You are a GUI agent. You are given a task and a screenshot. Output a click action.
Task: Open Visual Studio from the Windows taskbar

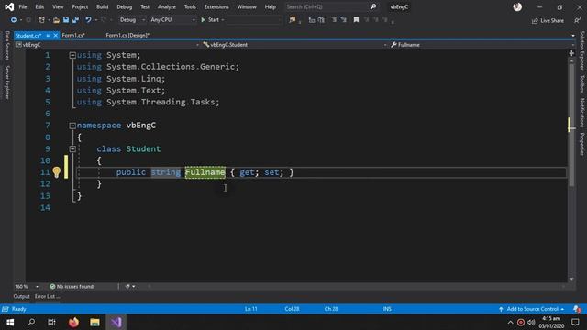116,322
